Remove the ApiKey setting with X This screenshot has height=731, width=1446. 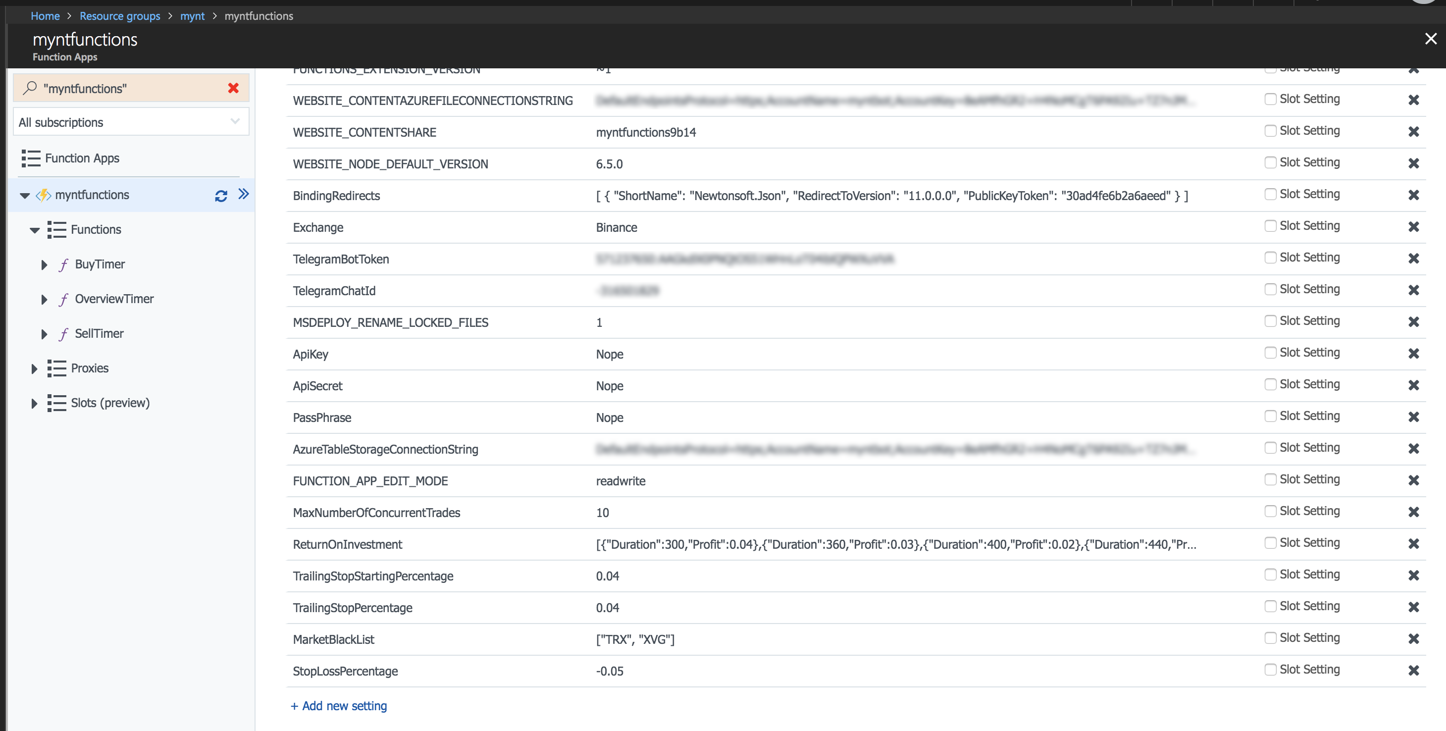click(x=1413, y=354)
